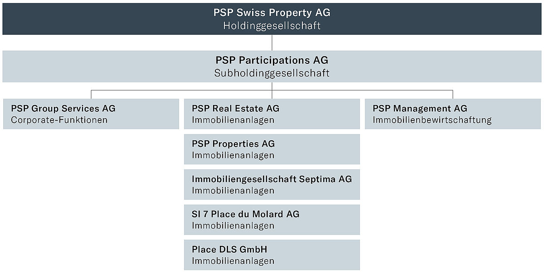This screenshot has width=544, height=273.
Task: Select the PSP Participations AG box
Action: [272, 67]
